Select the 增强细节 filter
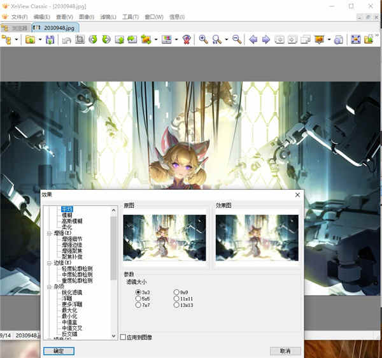 coord(72,239)
